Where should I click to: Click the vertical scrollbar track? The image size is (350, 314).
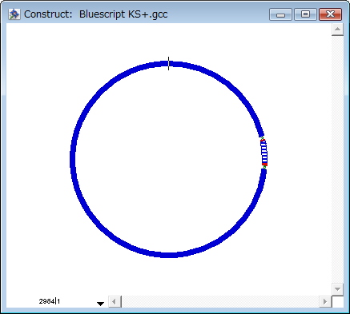tap(337, 159)
